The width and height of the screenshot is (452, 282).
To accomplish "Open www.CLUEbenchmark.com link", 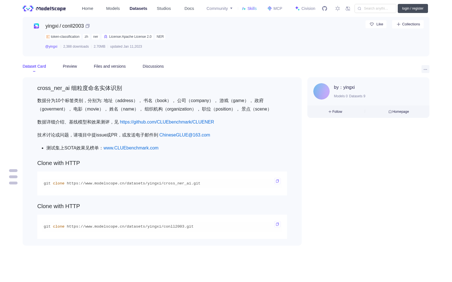I will coord(131,148).
